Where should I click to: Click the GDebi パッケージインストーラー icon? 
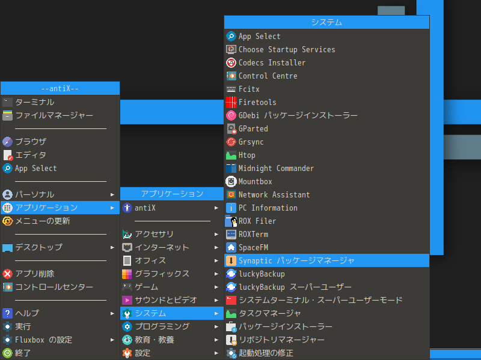pos(231,115)
